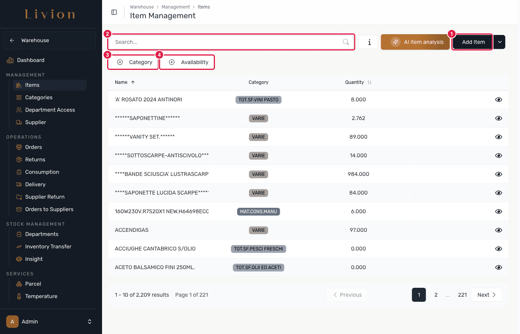The height and width of the screenshot is (334, 520).
Task: Click the TOT.SF.OLII ED ACETI tag
Action: [258, 268]
